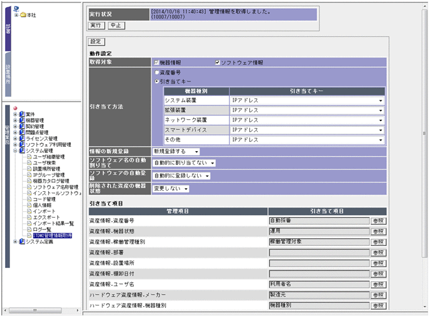
Task: Click the book icon beside ライセンス管理
Action: pos(22,139)
